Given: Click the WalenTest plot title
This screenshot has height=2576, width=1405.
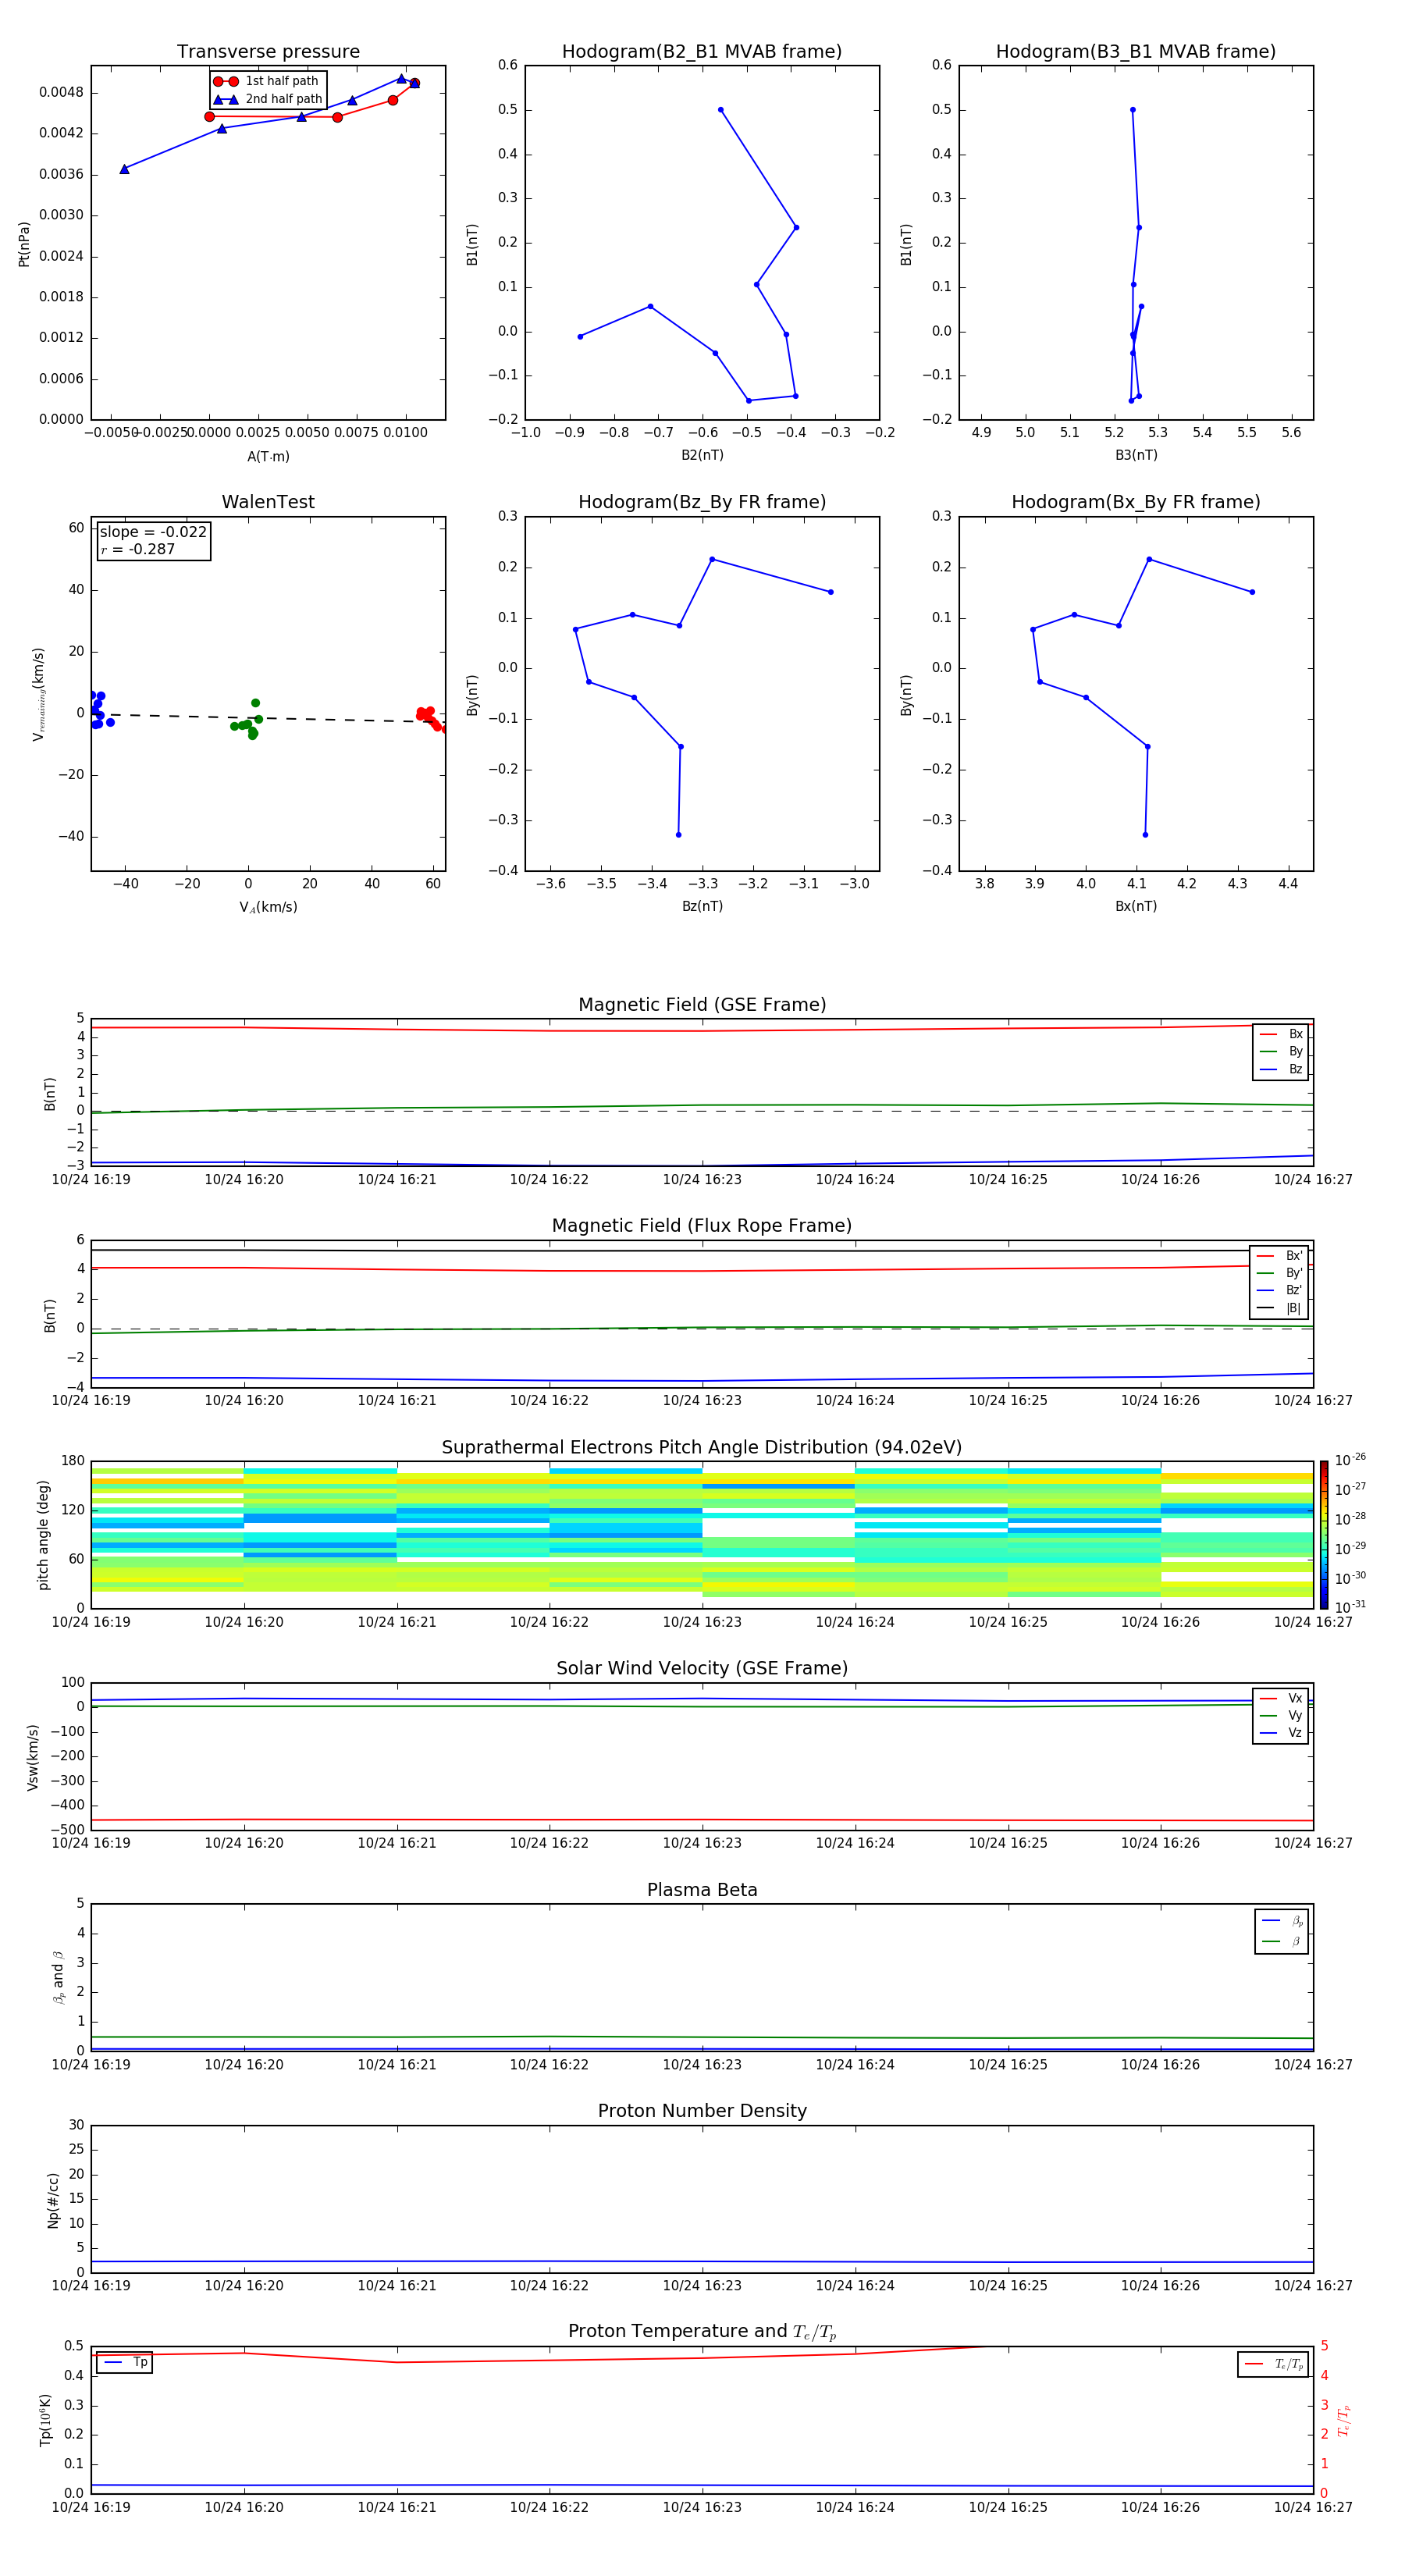Looking at the screenshot, I should click(x=268, y=502).
